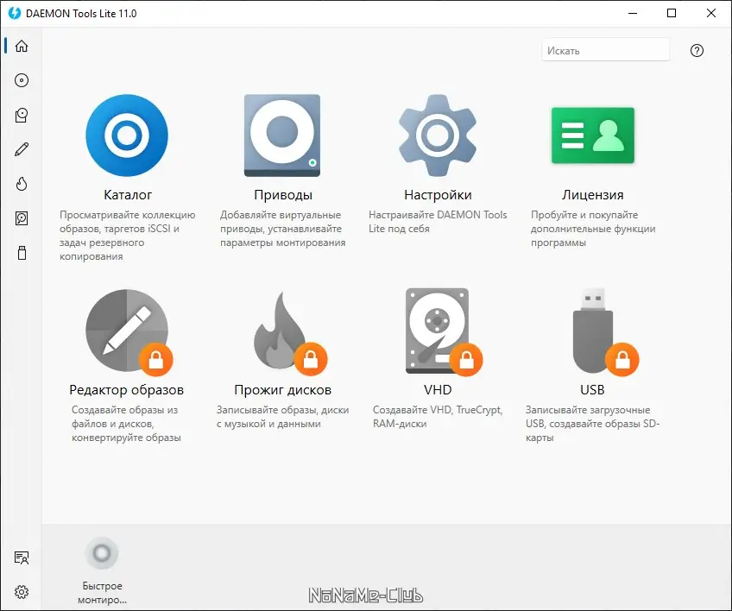Image resolution: width=732 pixels, height=611 pixels.
Task: Click the 'Создавайте VHD, TrueCrypt' description
Action: click(x=438, y=416)
